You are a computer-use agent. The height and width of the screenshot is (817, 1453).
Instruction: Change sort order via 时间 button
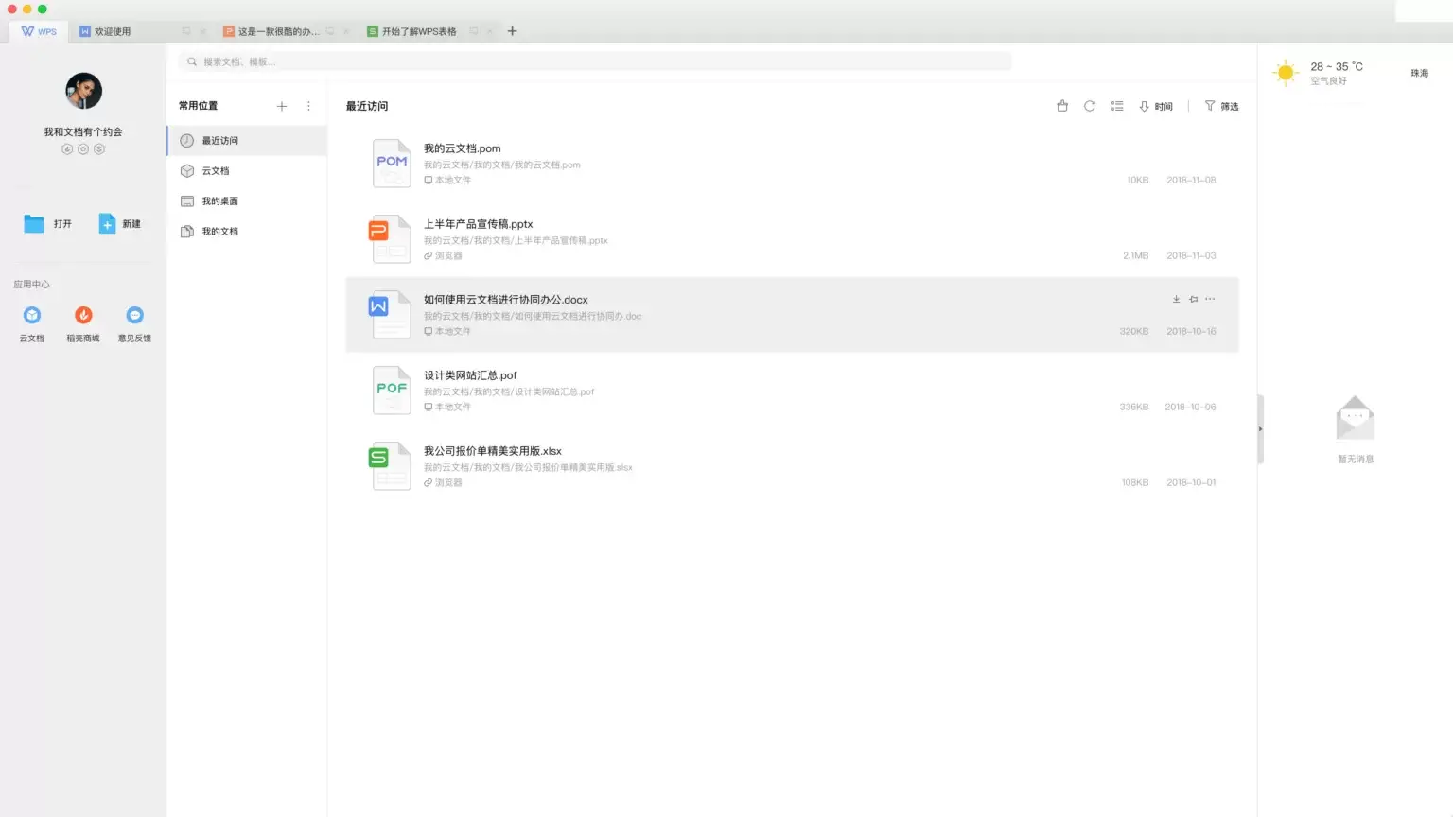pyautogui.click(x=1156, y=106)
